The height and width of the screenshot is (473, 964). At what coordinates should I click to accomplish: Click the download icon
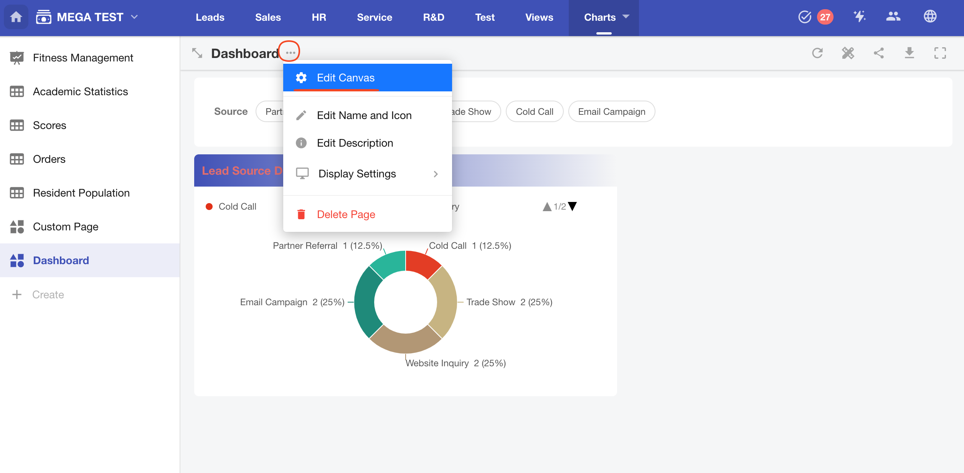pos(909,53)
